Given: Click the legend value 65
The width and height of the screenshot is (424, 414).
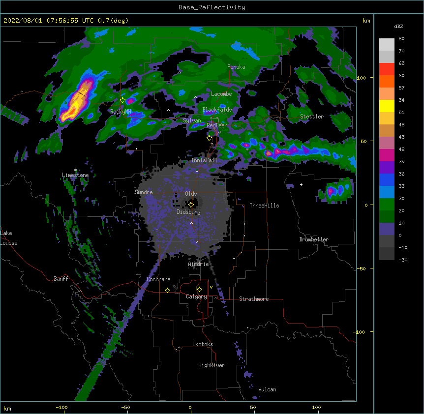Looking at the screenshot, I should click(401, 63).
